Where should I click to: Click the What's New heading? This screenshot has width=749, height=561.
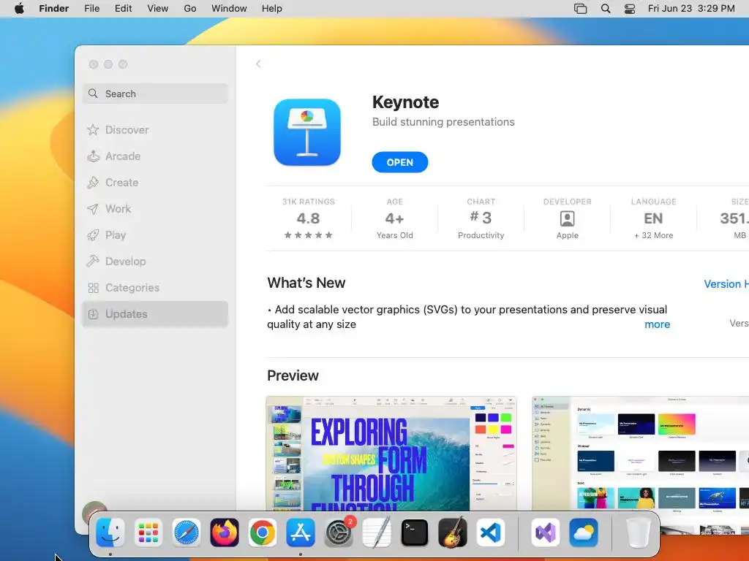click(x=306, y=283)
